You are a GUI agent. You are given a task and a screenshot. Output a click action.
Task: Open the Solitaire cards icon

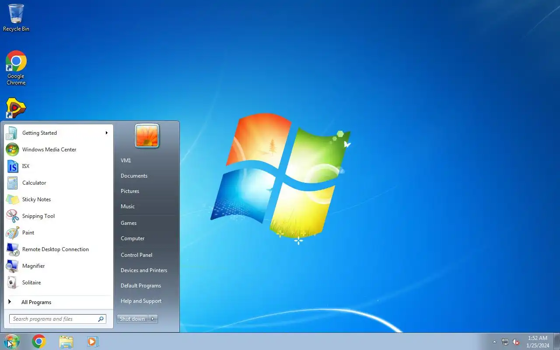[x=12, y=283]
